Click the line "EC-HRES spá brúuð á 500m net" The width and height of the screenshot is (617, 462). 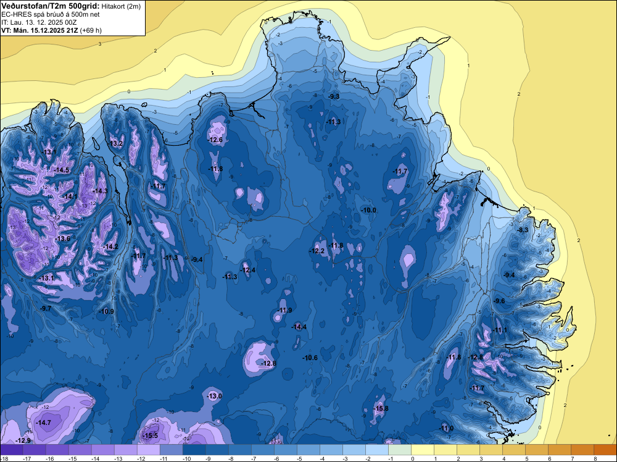(51, 14)
